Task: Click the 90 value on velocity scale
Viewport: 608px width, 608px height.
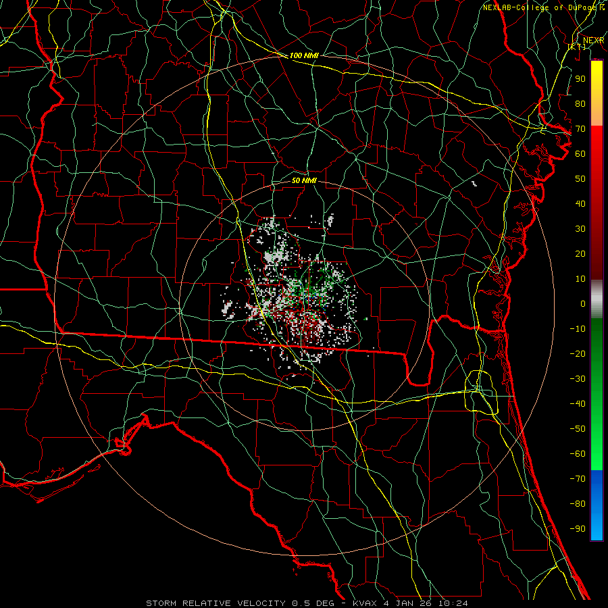Action: (x=580, y=79)
